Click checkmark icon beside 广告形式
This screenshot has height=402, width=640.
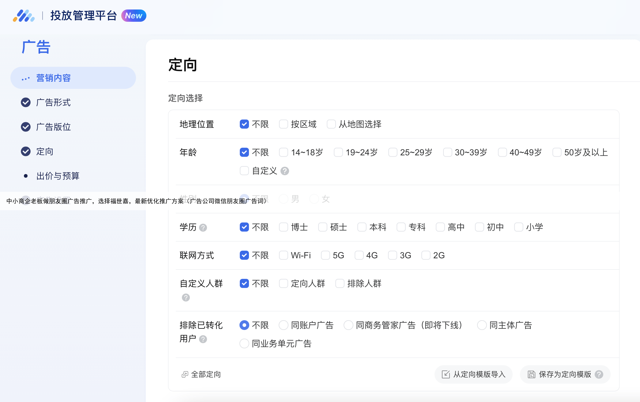[26, 102]
